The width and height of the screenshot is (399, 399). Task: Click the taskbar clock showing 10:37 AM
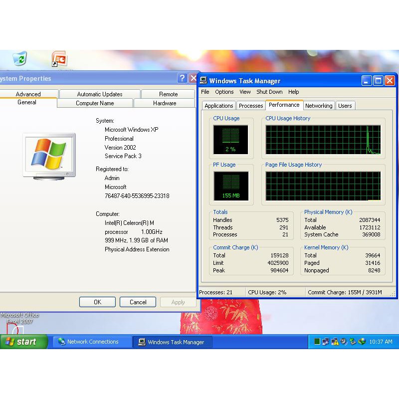pyautogui.click(x=381, y=342)
